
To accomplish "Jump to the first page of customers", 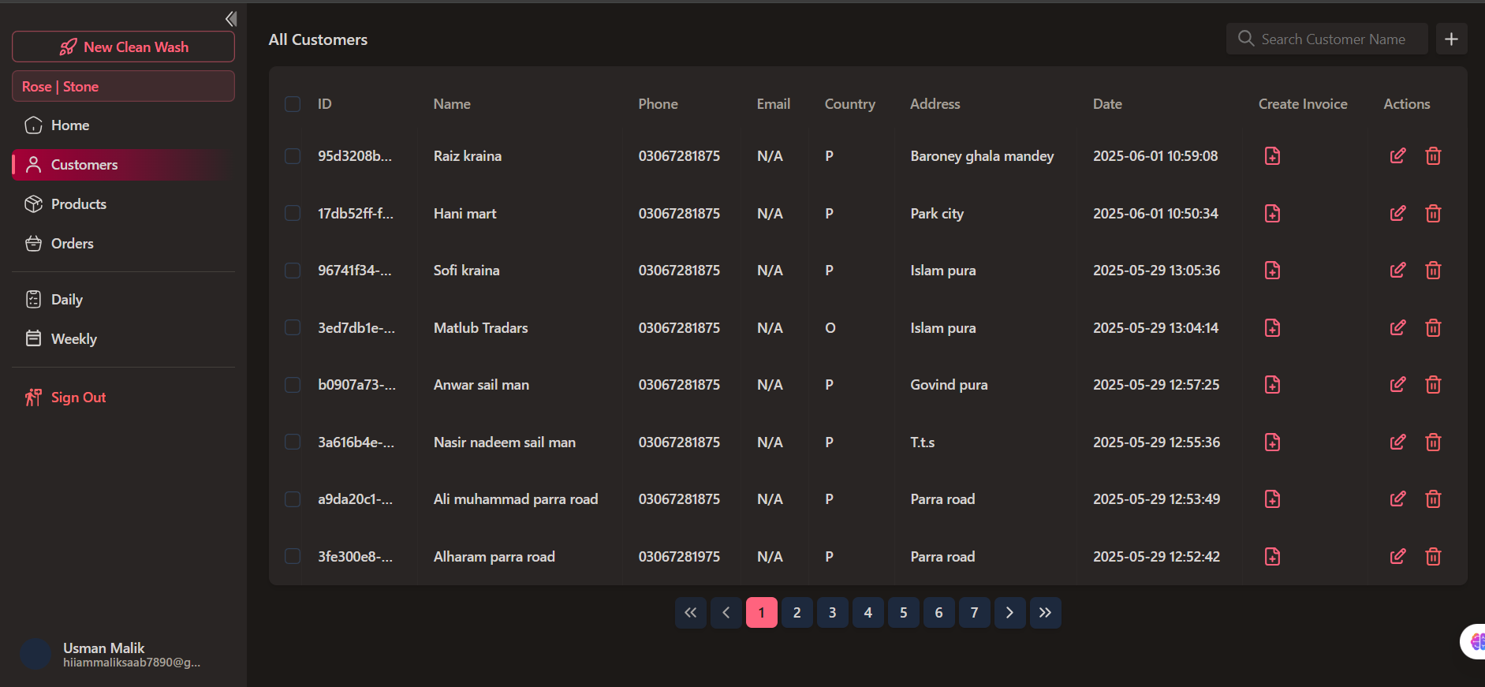I will pyautogui.click(x=690, y=613).
